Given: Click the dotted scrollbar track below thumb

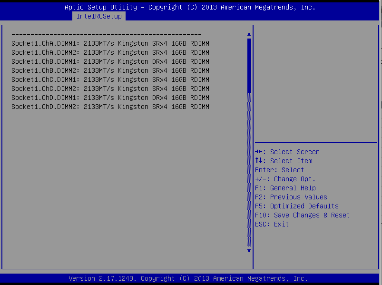Looking at the screenshot, I should point(249,170).
